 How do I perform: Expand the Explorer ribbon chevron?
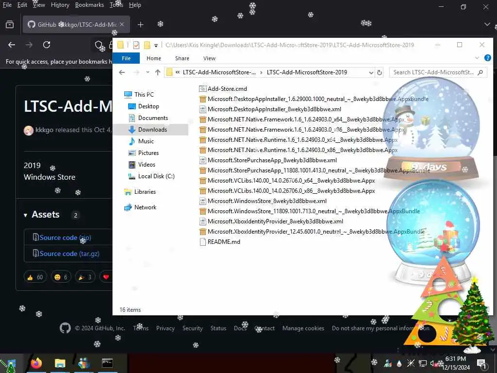pyautogui.click(x=477, y=58)
